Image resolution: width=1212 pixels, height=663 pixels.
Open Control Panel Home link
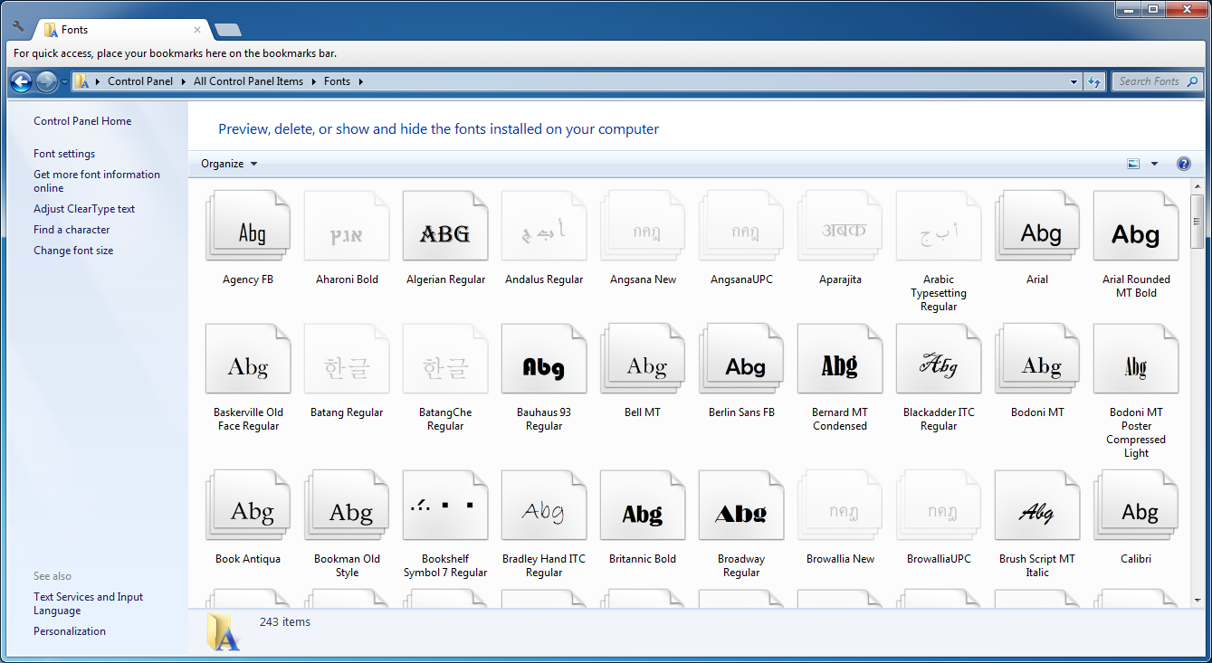click(82, 121)
